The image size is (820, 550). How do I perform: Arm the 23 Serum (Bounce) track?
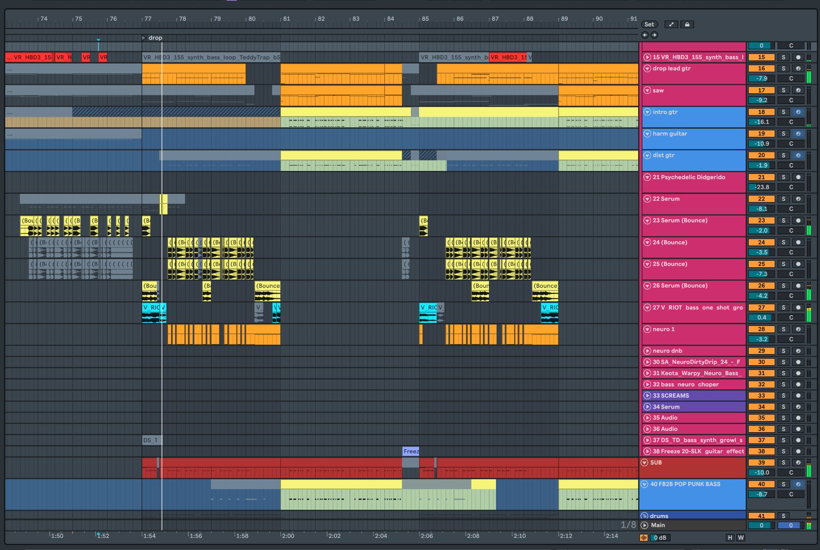pos(798,220)
